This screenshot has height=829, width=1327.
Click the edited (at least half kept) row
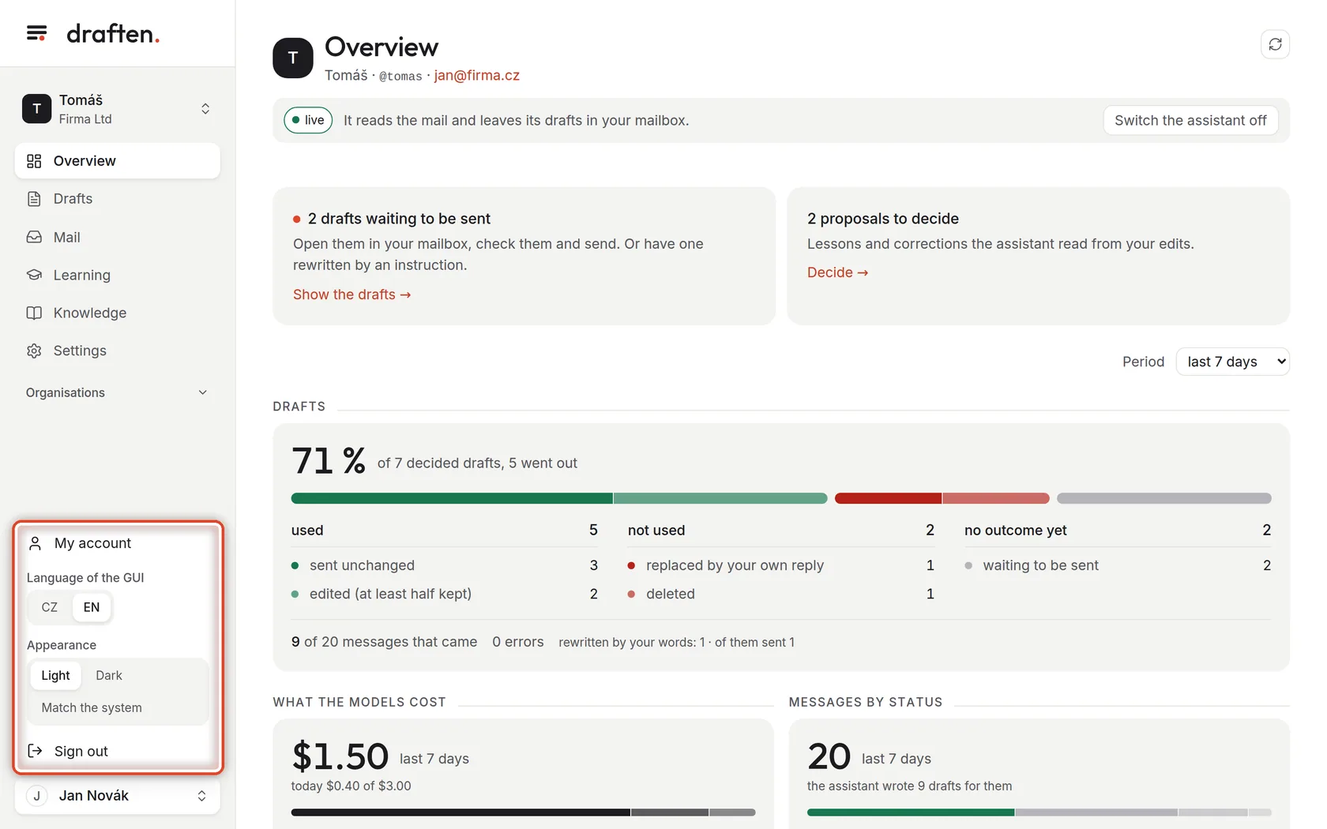[x=445, y=594]
